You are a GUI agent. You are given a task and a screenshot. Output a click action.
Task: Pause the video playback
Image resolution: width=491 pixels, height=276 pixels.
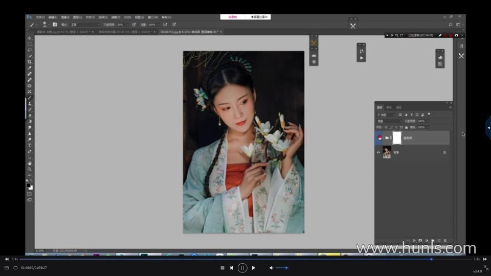[x=242, y=268]
